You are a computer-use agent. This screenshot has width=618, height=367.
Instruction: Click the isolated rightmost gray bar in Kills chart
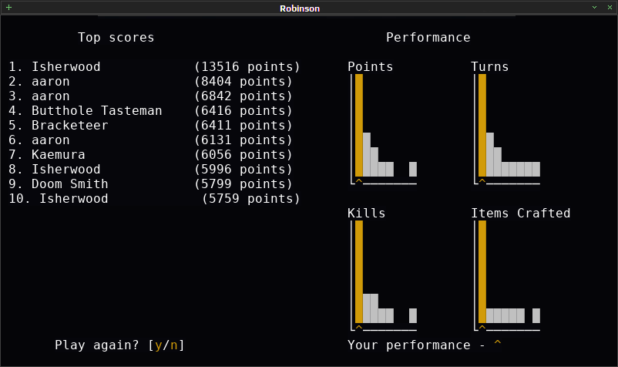[x=413, y=316]
